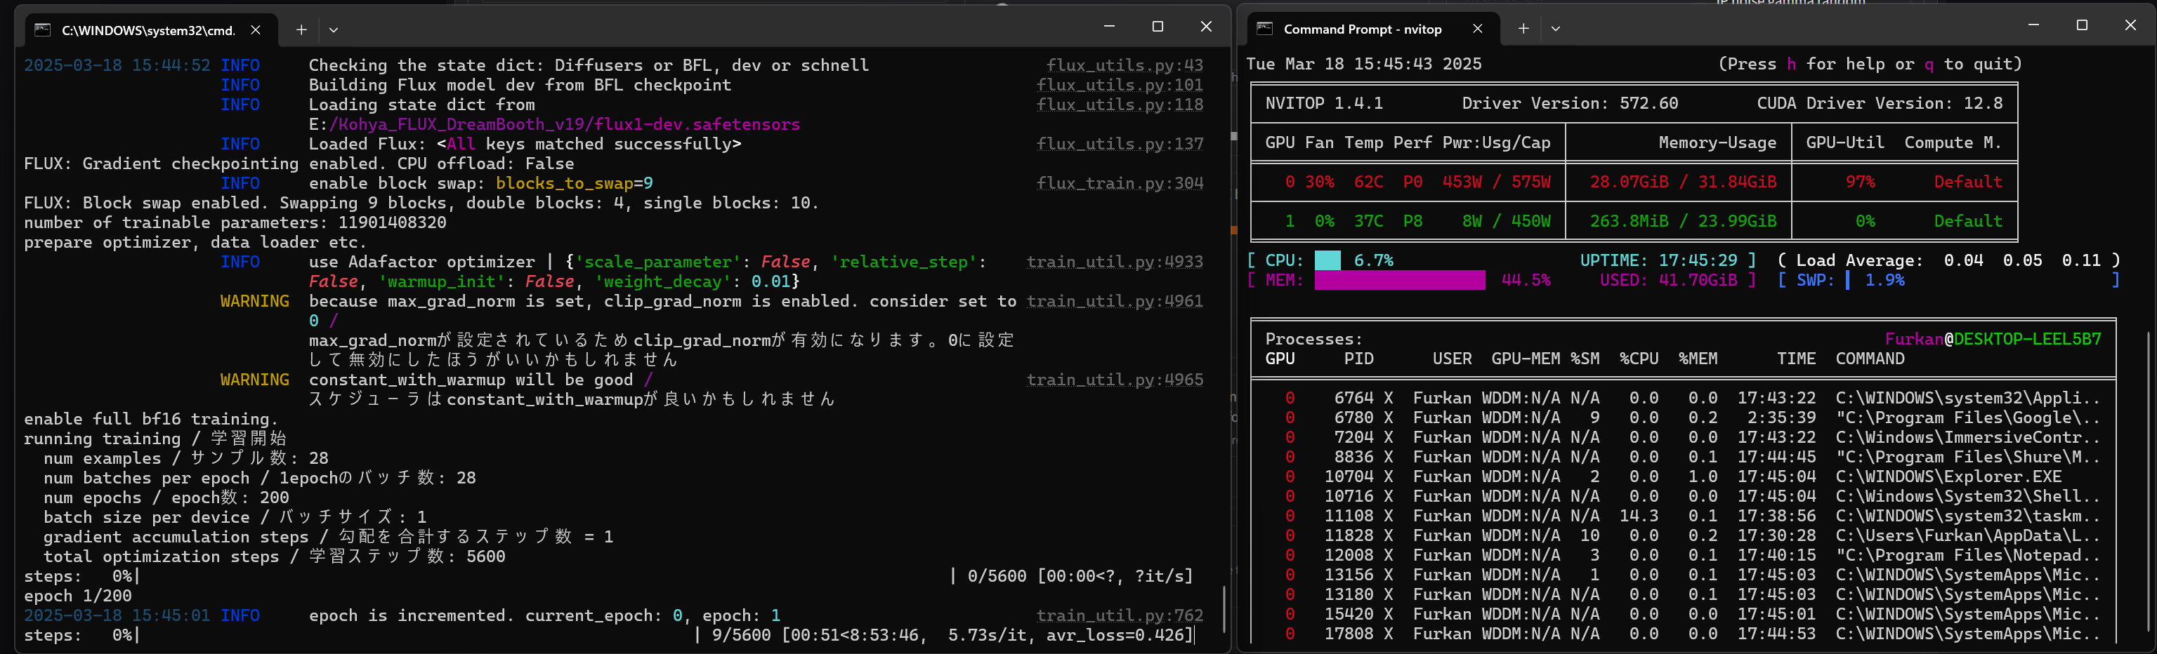Image resolution: width=2157 pixels, height=654 pixels.
Task: Close the nvitop tab
Action: (1478, 29)
